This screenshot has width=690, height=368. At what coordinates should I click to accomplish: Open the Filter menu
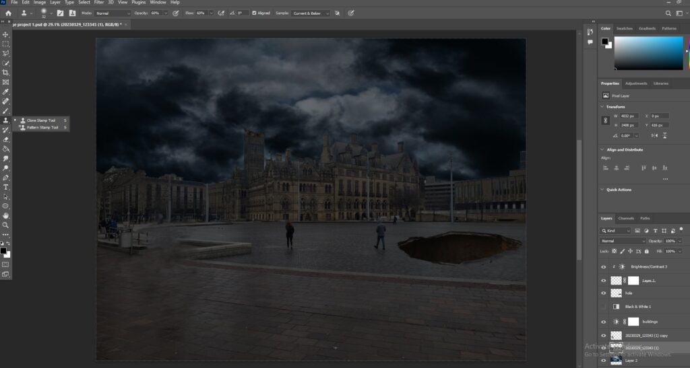point(99,3)
